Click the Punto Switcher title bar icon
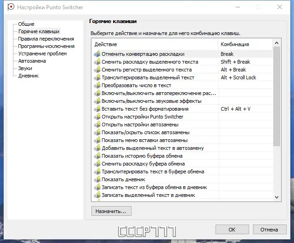Image resolution: width=294 pixels, height=243 pixels. pos(11,7)
